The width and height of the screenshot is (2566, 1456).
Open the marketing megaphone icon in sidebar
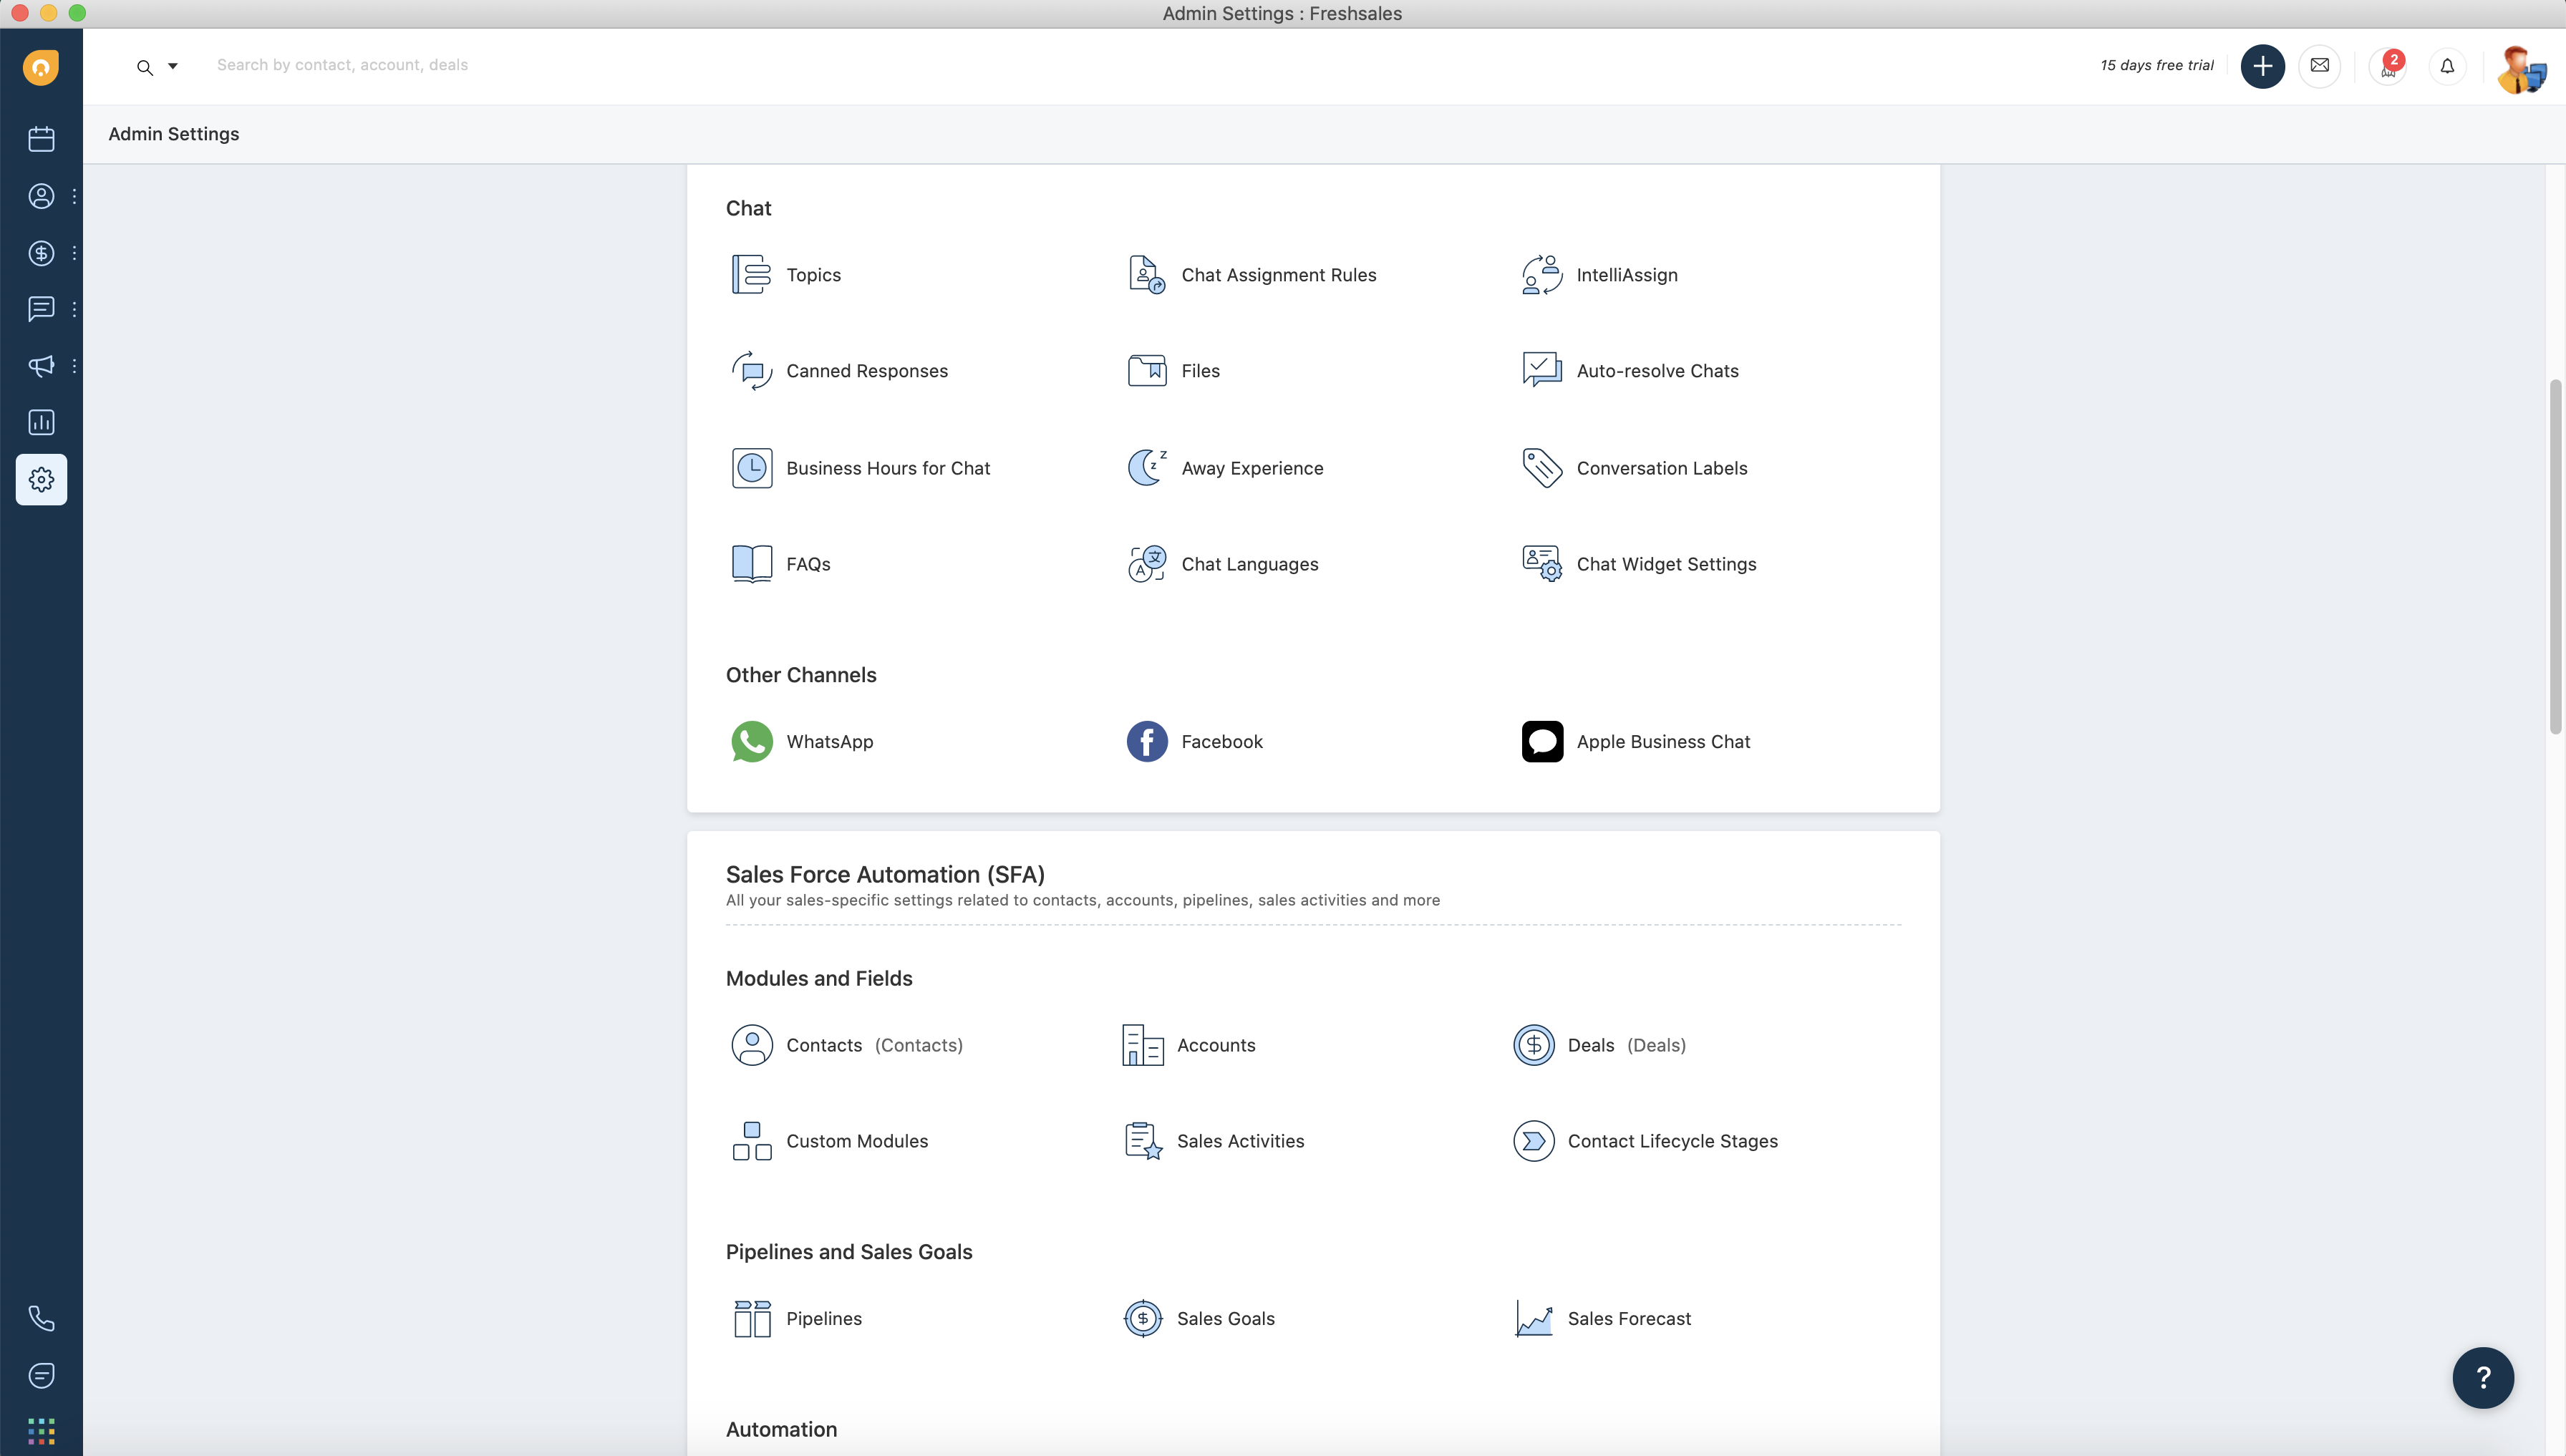41,366
